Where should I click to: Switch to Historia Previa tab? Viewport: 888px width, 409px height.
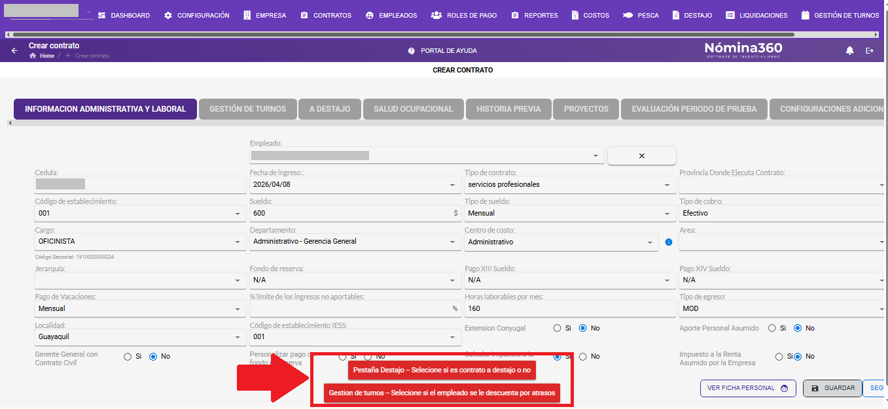508,109
